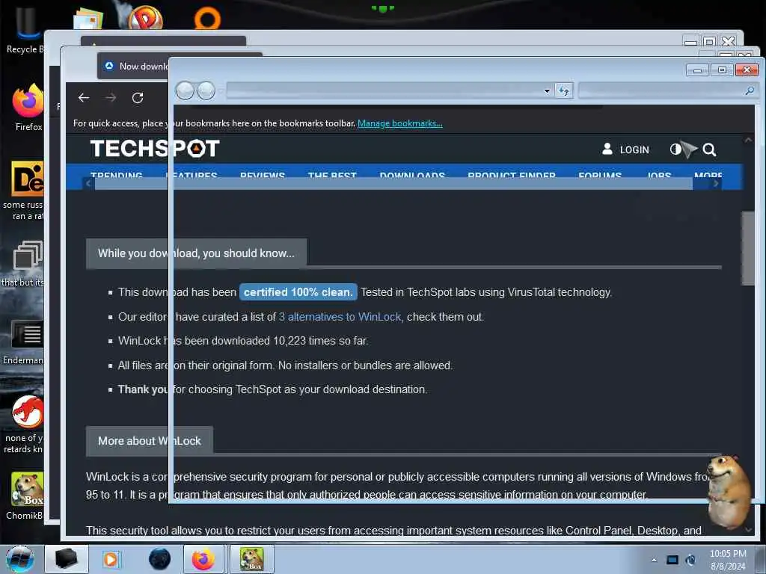Screen dimensions: 766x574
Task: Click the back button of the front Explorer window
Action: 185,90
